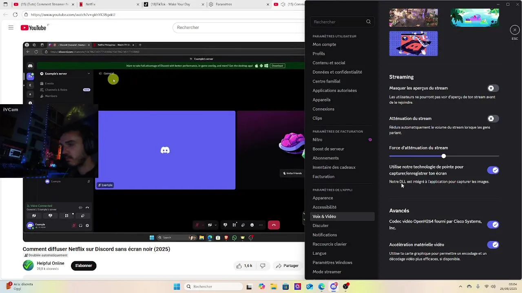Select the red-blue Discord logo video background
This screenshot has width=522, height=293.
[x=414, y=44]
